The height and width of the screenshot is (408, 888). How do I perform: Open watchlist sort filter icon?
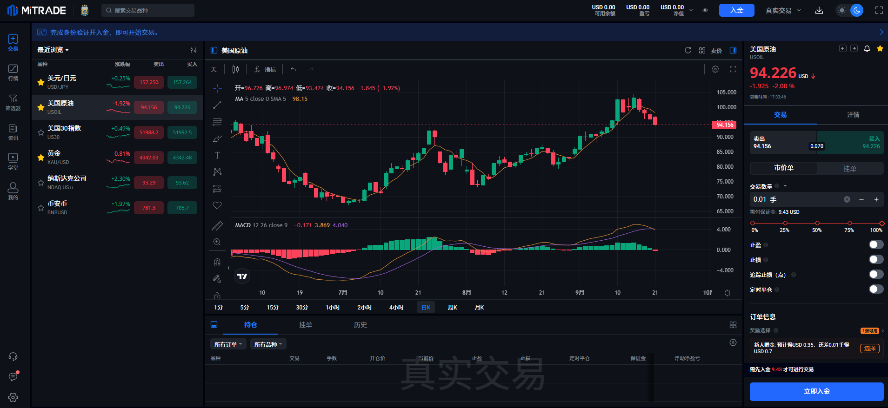[194, 50]
